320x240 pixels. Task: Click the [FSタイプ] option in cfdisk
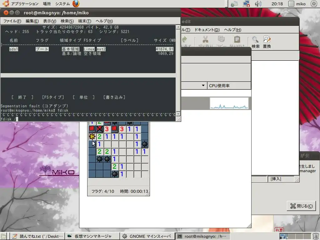tap(53, 97)
